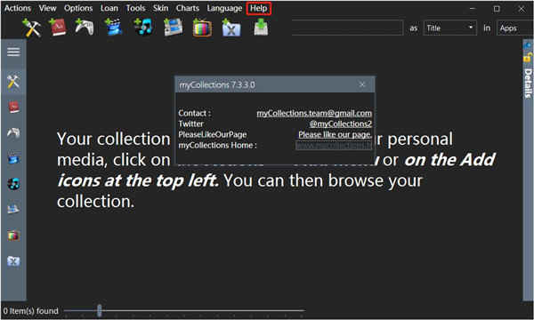
Task: Click the Add Games controller toolbar icon
Action: (x=85, y=28)
